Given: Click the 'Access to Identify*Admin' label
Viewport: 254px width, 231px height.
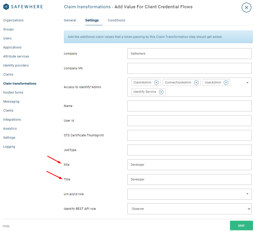Looking at the screenshot, I should (x=82, y=87).
